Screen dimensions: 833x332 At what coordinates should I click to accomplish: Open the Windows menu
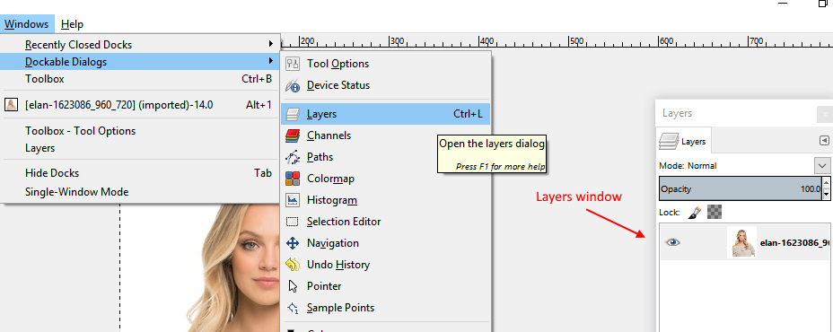(x=27, y=24)
